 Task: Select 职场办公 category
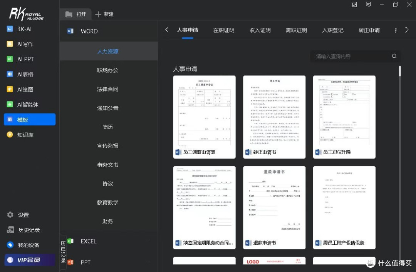[107, 70]
